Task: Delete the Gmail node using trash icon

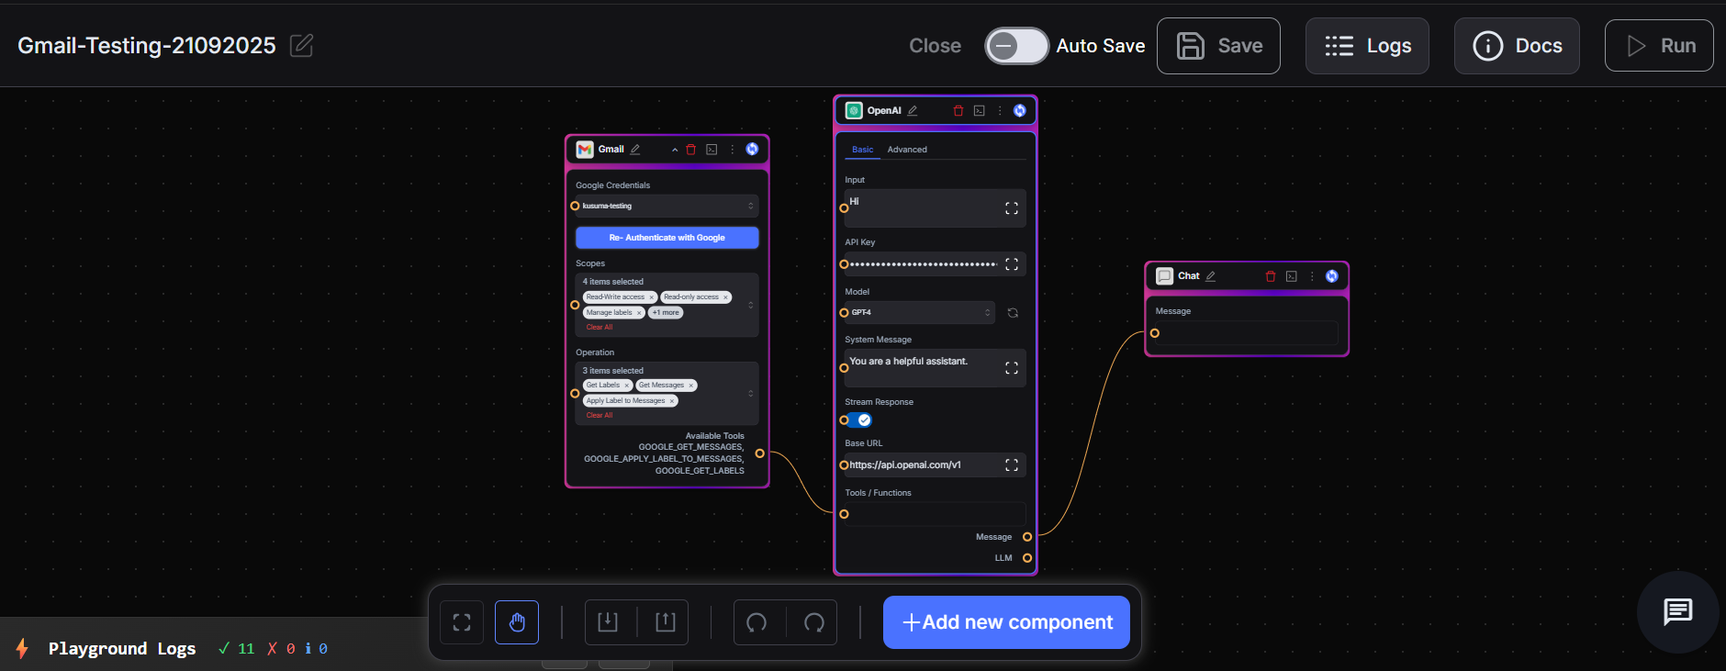Action: click(x=691, y=150)
